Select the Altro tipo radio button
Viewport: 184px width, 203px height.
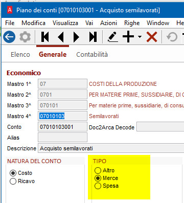pos(98,170)
